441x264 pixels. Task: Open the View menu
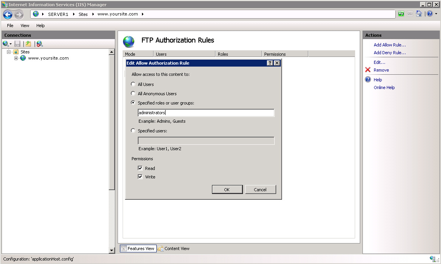25,26
